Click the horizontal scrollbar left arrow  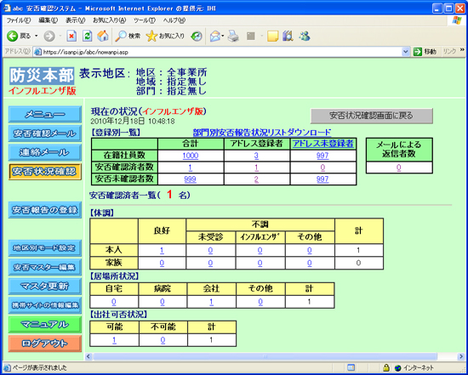click(88, 356)
